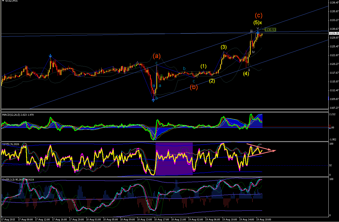Click the 32 level on RSI scale
This screenshot has width=339, height=222.
coord(331,165)
